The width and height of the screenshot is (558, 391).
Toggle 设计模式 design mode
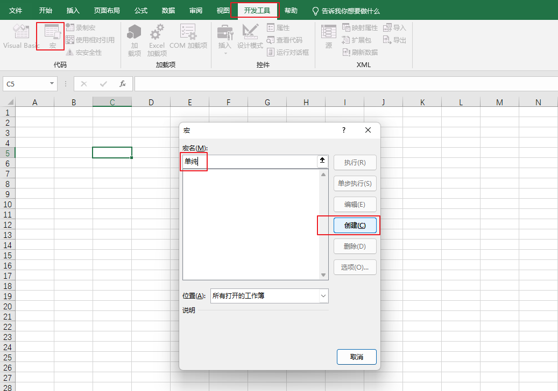(x=250, y=33)
